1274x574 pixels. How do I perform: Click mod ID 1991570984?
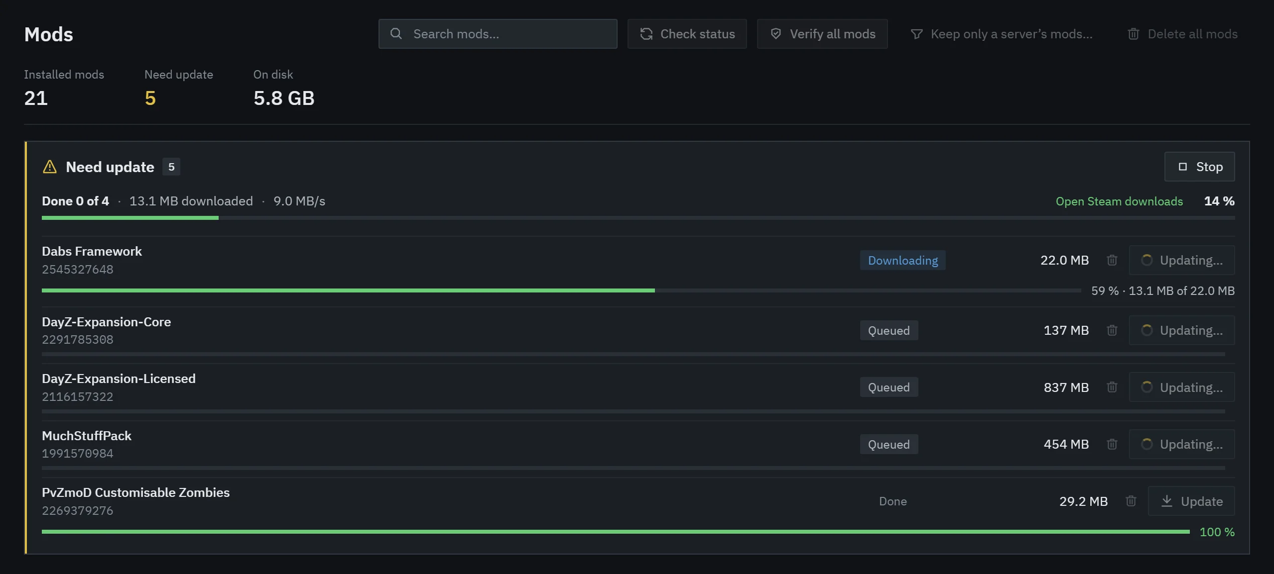pos(78,453)
